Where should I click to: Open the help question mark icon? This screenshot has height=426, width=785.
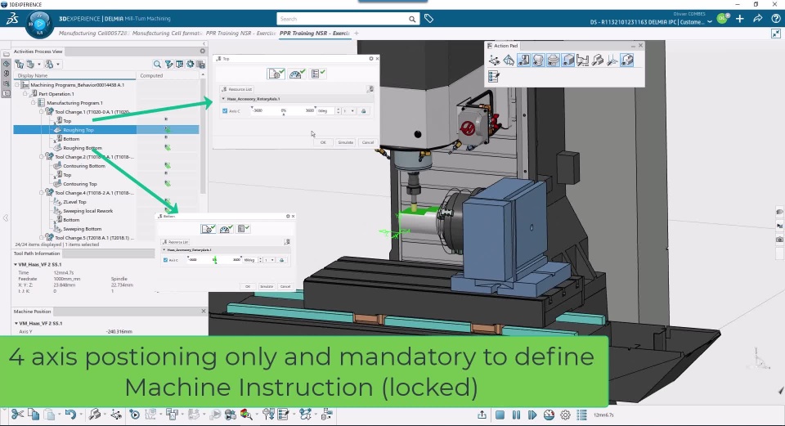click(x=775, y=19)
